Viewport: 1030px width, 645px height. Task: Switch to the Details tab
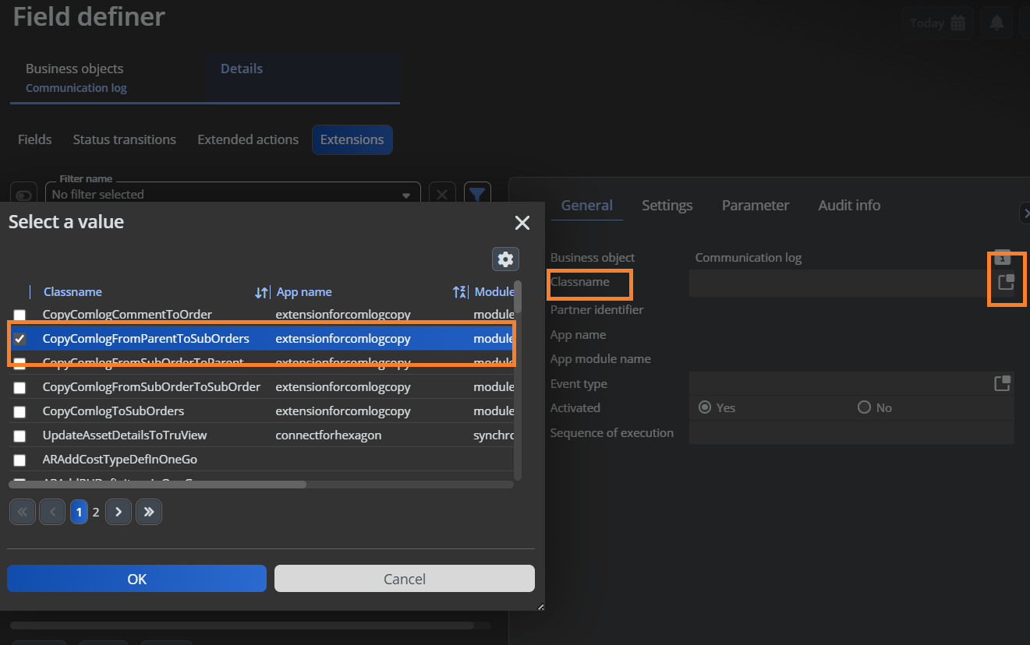(x=303, y=77)
